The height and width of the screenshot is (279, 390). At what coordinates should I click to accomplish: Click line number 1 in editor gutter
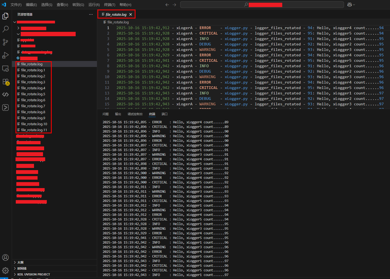(108, 28)
